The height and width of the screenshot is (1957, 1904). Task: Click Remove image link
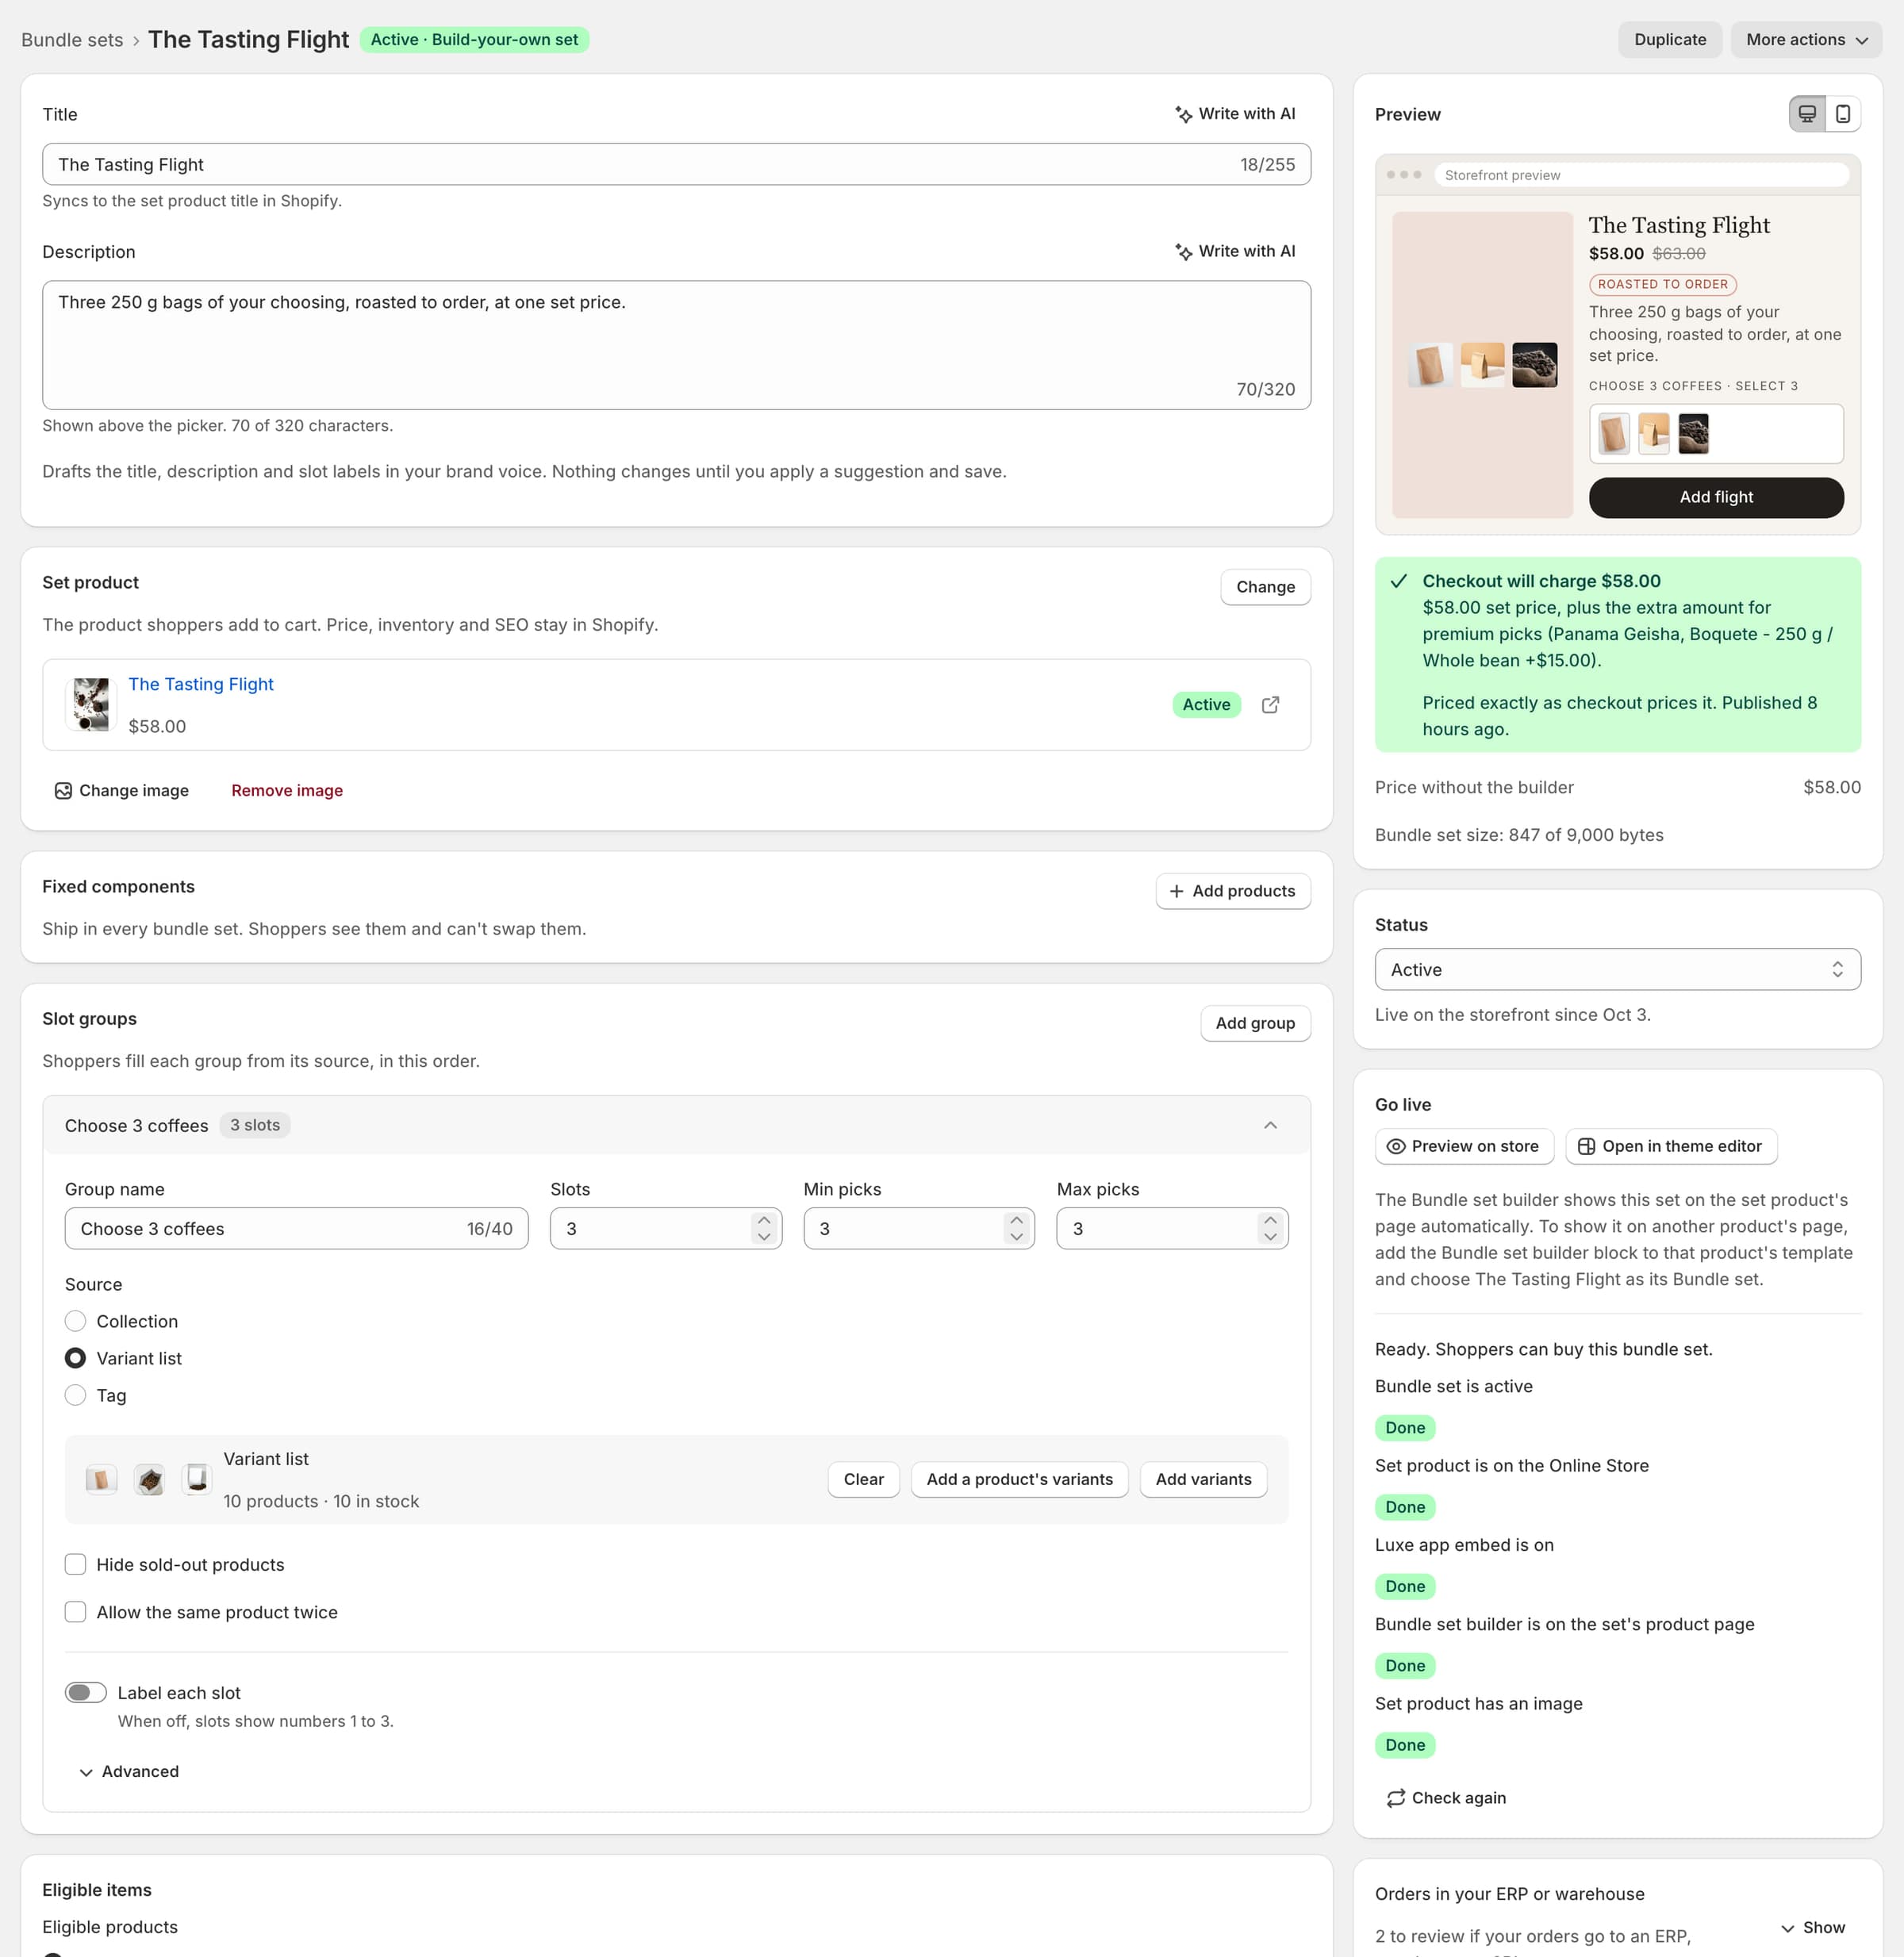287,790
